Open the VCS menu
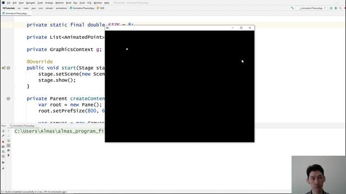The width and height of the screenshot is (346, 194). [89, 3]
